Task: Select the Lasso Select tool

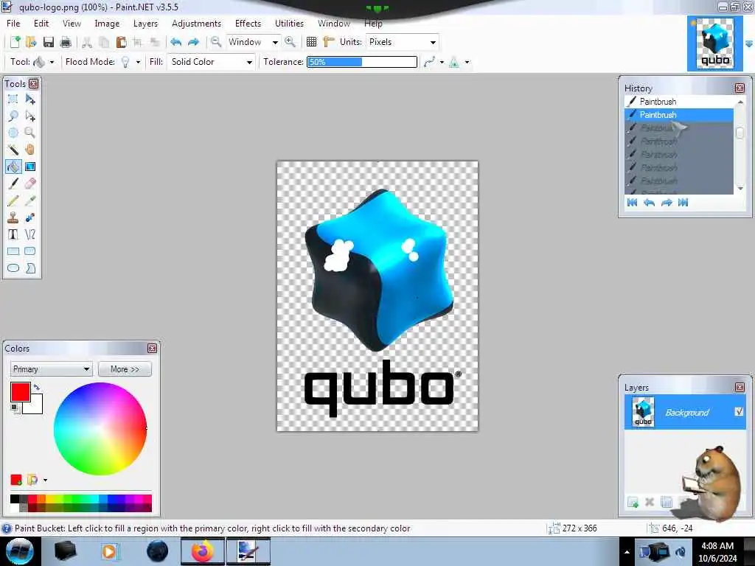Action: [x=13, y=116]
